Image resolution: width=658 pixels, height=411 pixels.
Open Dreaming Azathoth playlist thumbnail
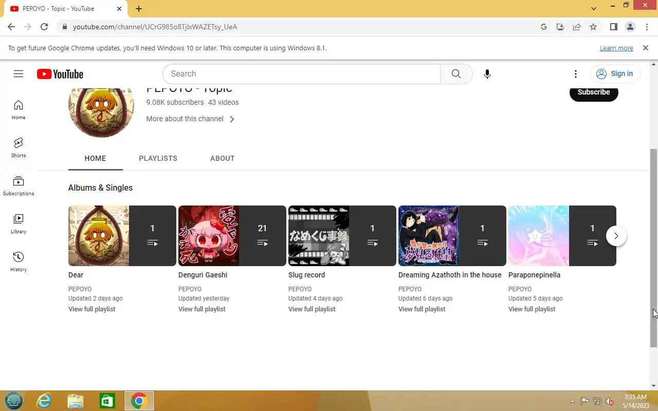(x=452, y=236)
